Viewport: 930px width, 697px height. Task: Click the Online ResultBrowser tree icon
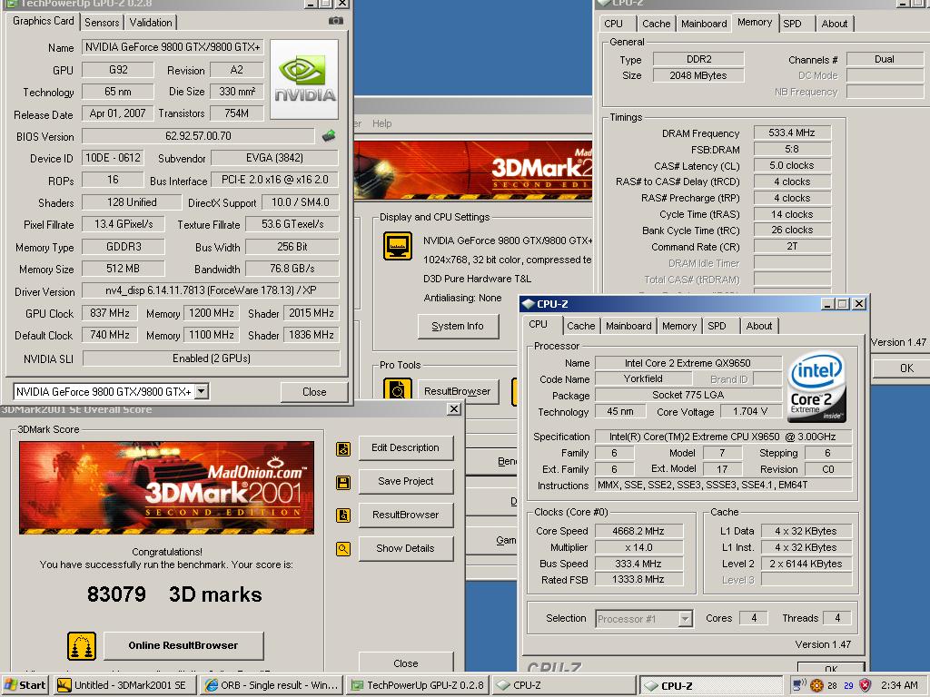pos(82,646)
